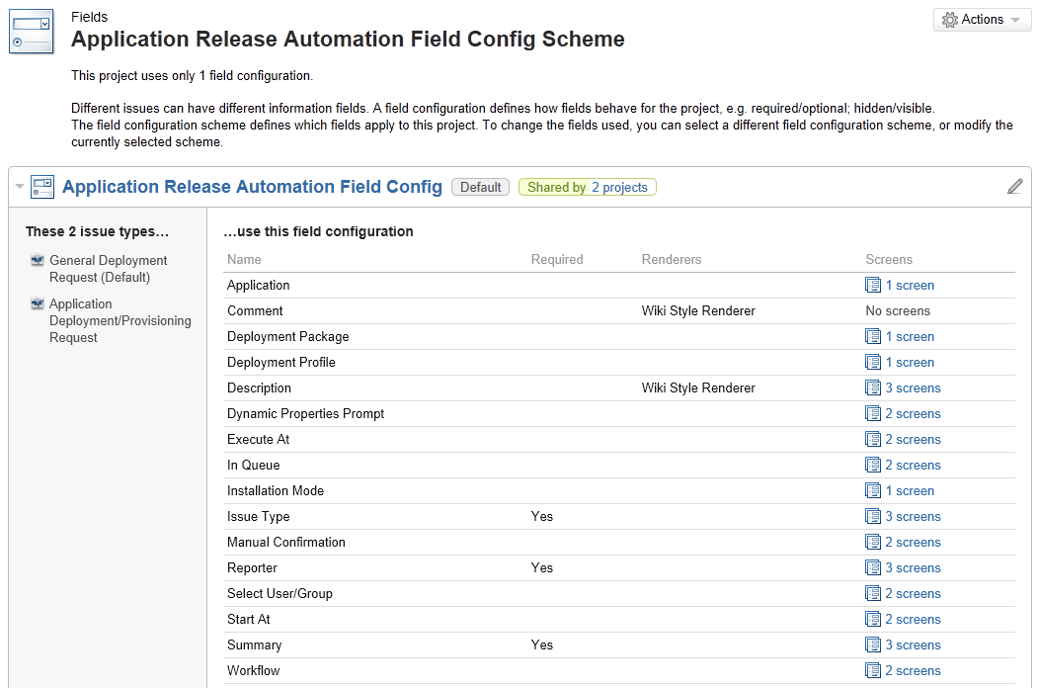Open 2 screens link for Dynamic Properties Prompt

pyautogui.click(x=913, y=413)
